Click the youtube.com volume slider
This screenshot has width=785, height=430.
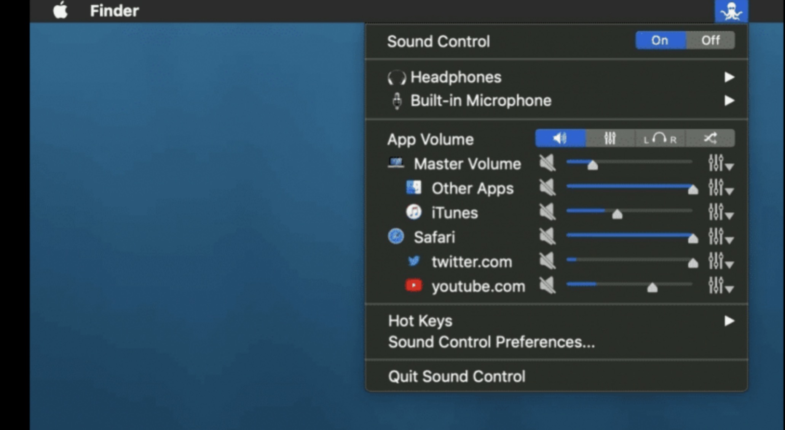tap(629, 286)
